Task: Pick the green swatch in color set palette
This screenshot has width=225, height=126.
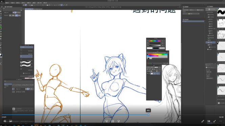Action: (x=163, y=55)
